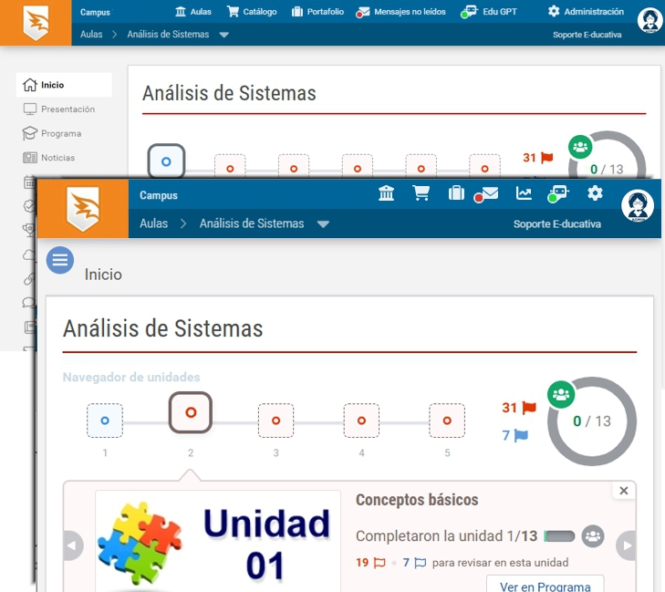Click the bank building icon in the icon-only navbar
The image size is (665, 592).
coord(386,192)
